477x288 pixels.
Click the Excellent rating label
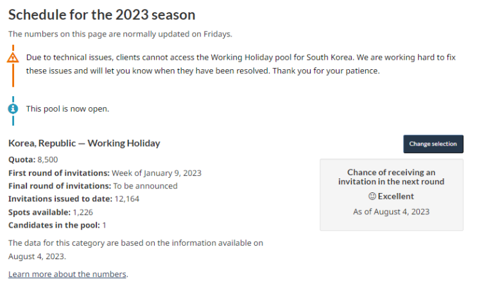coord(396,196)
